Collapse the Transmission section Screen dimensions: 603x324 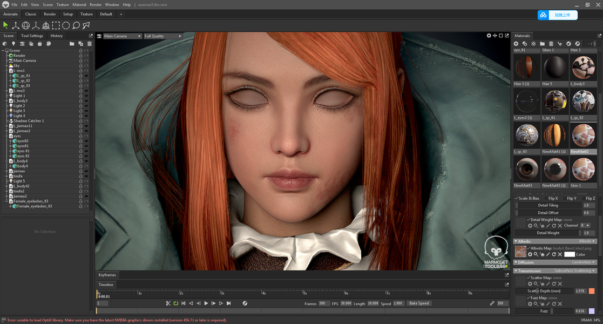tap(516, 271)
